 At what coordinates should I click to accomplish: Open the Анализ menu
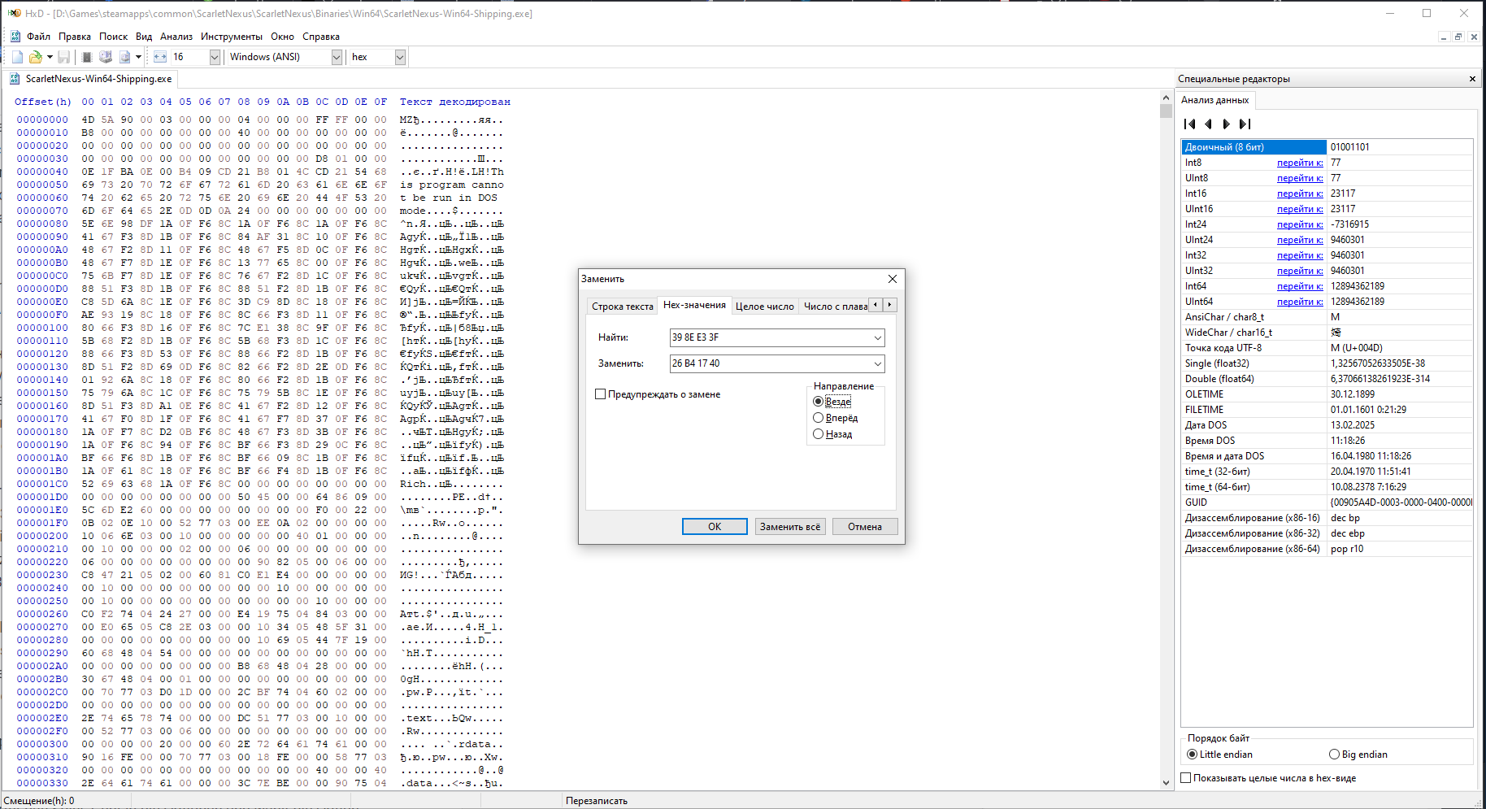pos(176,37)
